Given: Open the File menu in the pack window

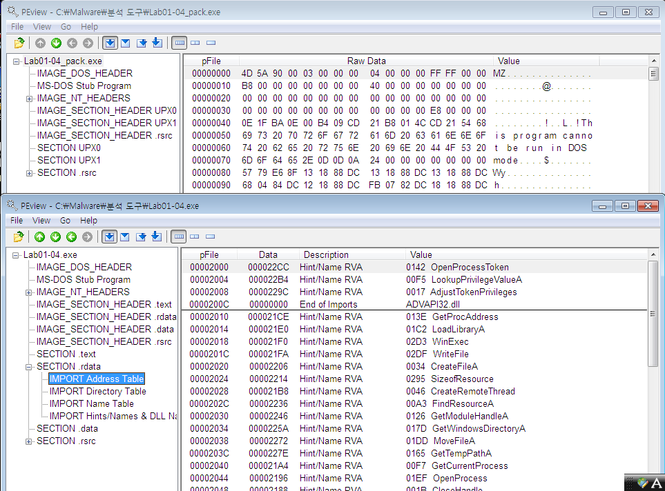Looking at the screenshot, I should pyautogui.click(x=17, y=27).
